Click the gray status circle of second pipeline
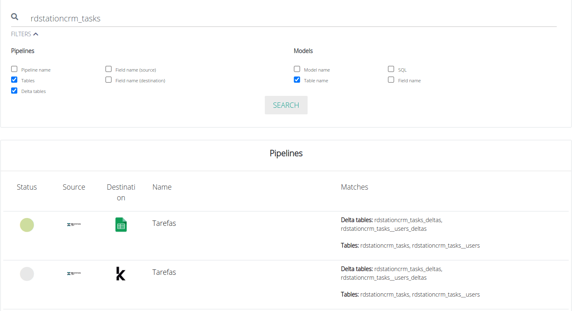This screenshot has width=572, height=311. tap(27, 274)
